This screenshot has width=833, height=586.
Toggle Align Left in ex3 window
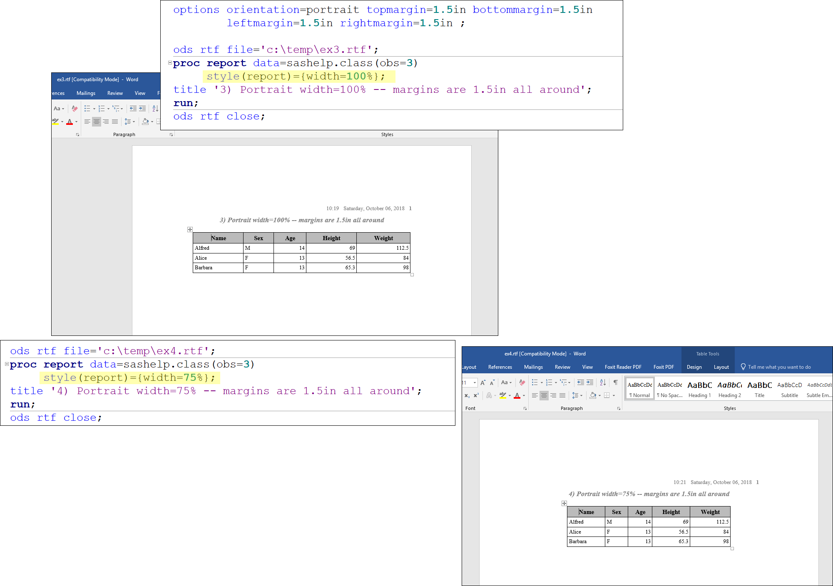(87, 122)
